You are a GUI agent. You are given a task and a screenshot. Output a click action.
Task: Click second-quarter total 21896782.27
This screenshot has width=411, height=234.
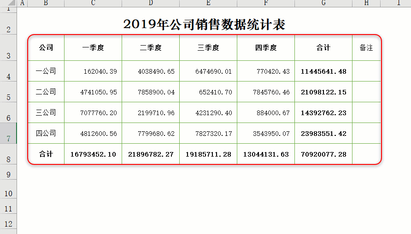point(151,154)
